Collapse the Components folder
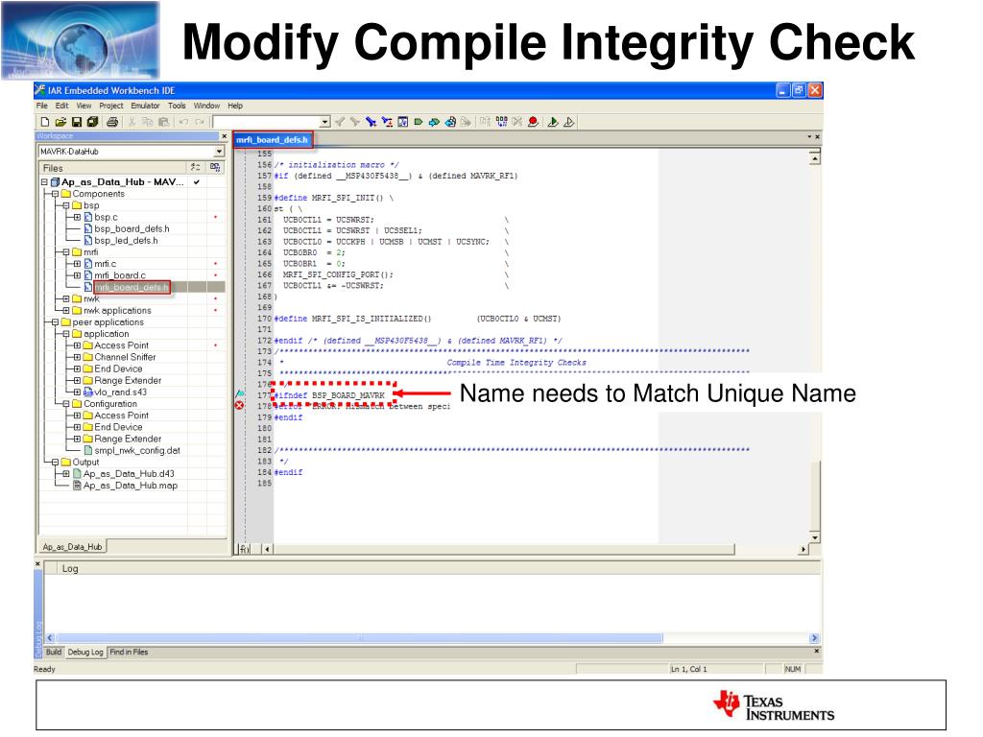Viewport: 983px width, 737px height. pyautogui.click(x=55, y=194)
